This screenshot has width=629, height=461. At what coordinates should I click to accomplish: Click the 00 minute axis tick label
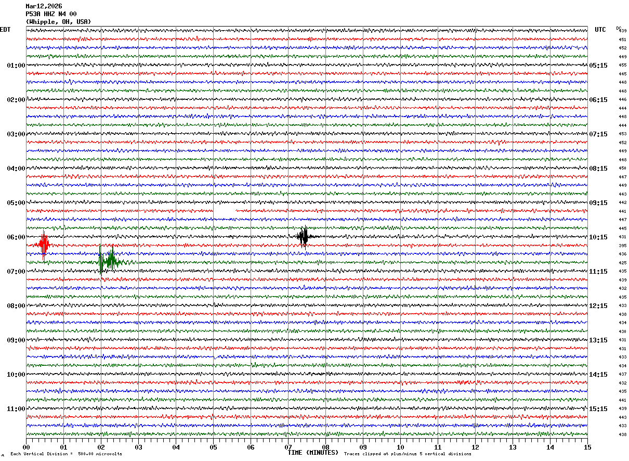[26, 447]
